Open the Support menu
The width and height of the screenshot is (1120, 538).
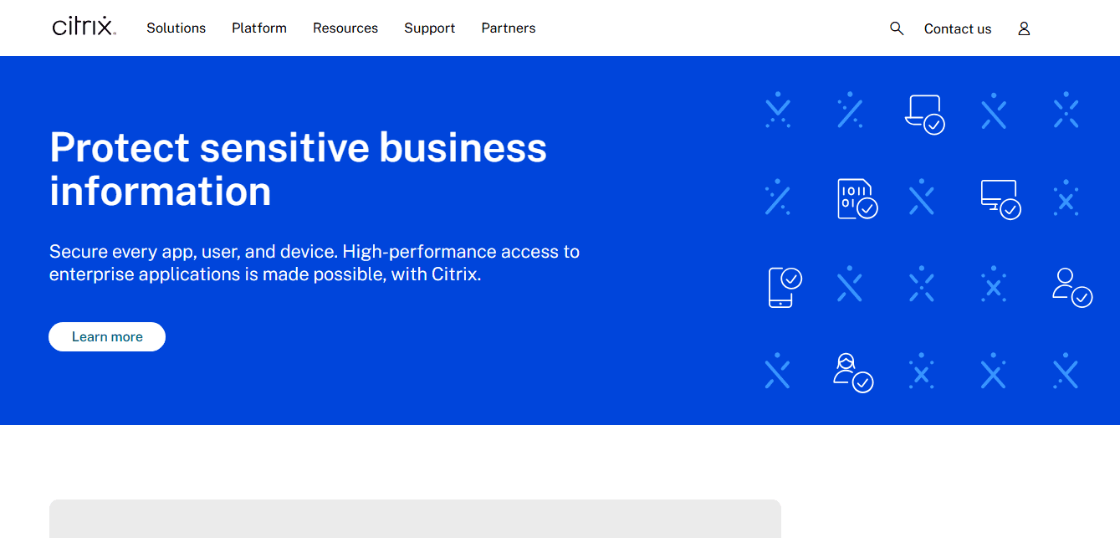[430, 28]
